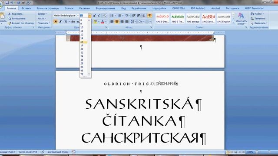This screenshot has height=156, width=278.
Task: Switch to the Рецензирование tab
Action: click(106, 8)
